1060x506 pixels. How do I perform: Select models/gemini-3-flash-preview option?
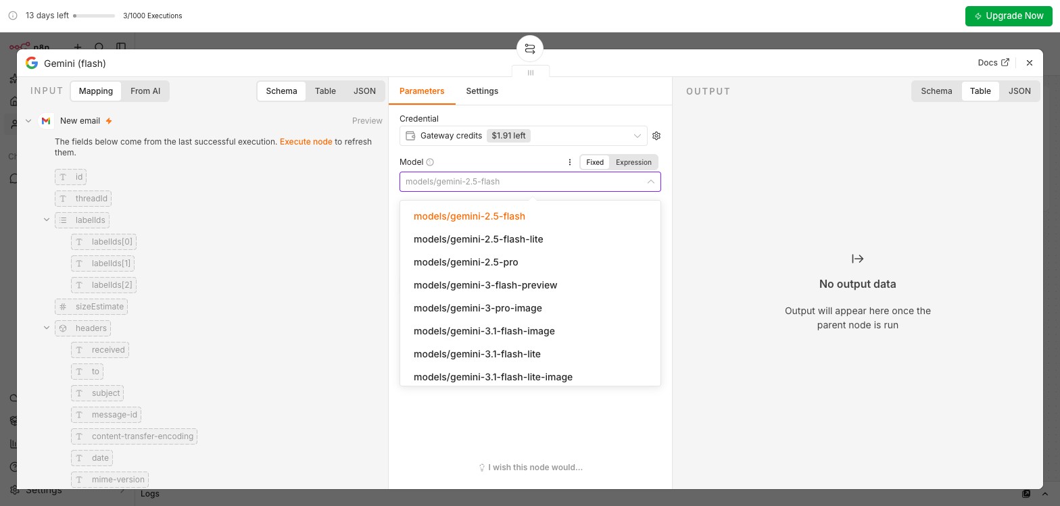pyautogui.click(x=530, y=285)
